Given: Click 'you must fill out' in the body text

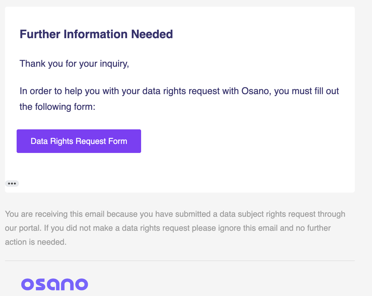Looking at the screenshot, I should 307,91.
